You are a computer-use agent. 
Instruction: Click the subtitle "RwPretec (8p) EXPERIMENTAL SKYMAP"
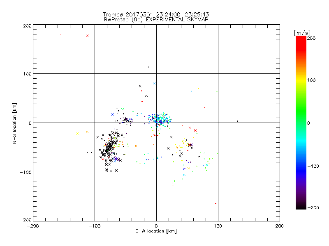click(156, 20)
